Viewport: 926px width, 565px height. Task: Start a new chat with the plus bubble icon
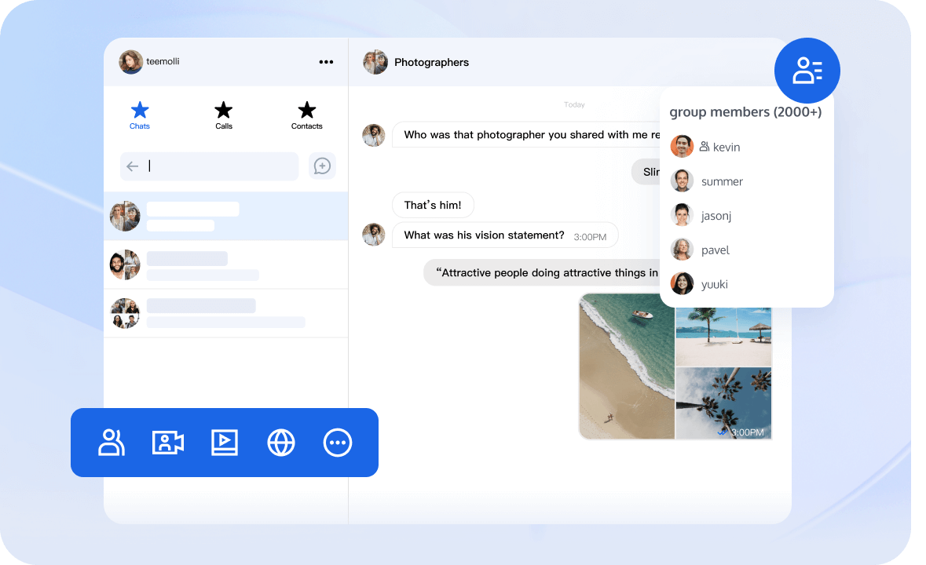click(x=322, y=166)
